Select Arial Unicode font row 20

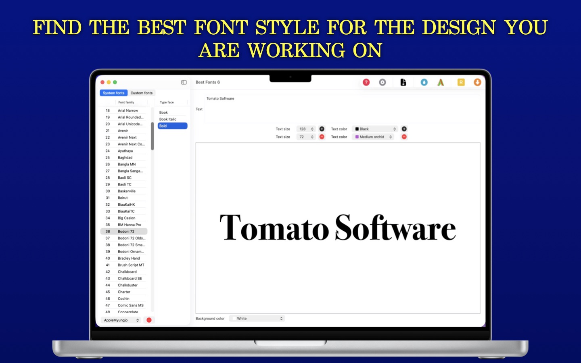point(124,124)
